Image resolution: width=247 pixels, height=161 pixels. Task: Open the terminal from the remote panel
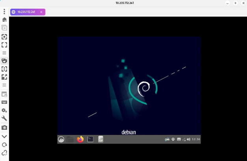tap(91, 139)
